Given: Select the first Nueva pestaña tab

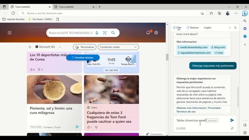Looking at the screenshot, I should 30,7.
